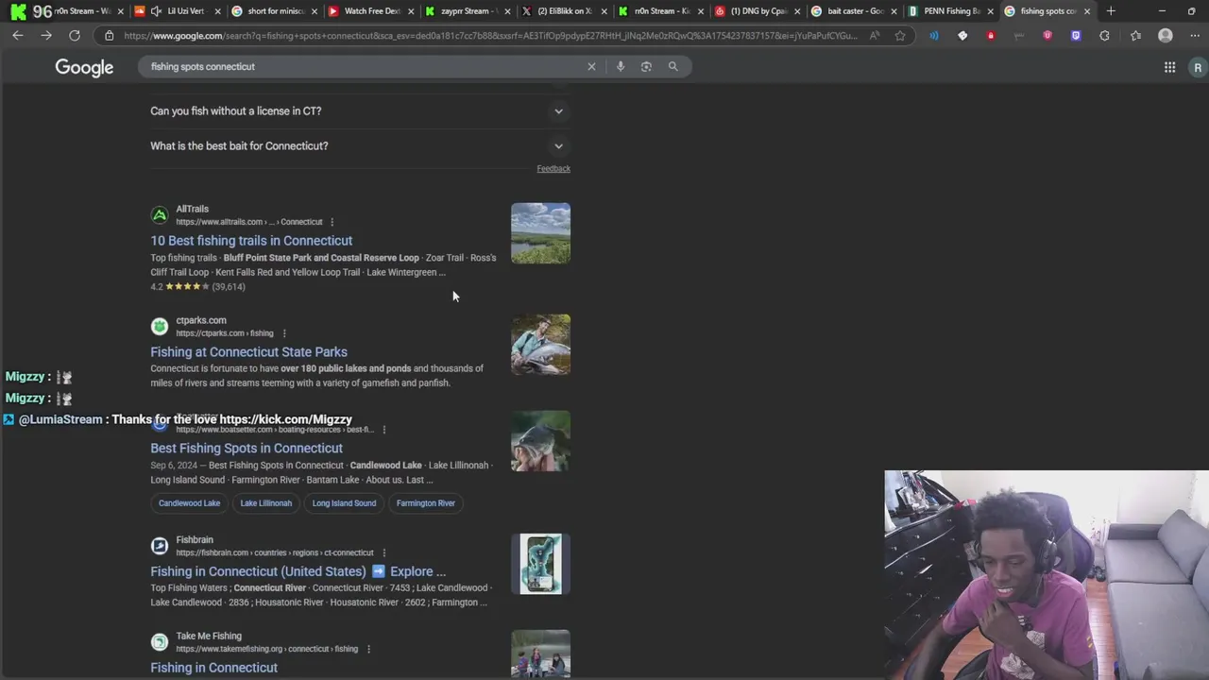Open Google apps grid
Viewport: 1209px width, 680px height.
coord(1169,67)
